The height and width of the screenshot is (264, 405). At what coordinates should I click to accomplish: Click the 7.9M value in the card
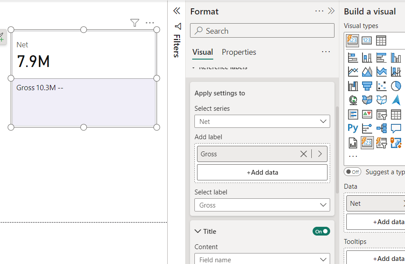(33, 61)
